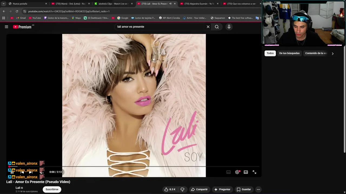346x194 pixels.
Task: Enter full screen mode
Action: [254, 172]
